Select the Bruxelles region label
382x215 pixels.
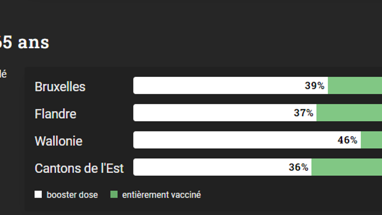pyautogui.click(x=60, y=86)
